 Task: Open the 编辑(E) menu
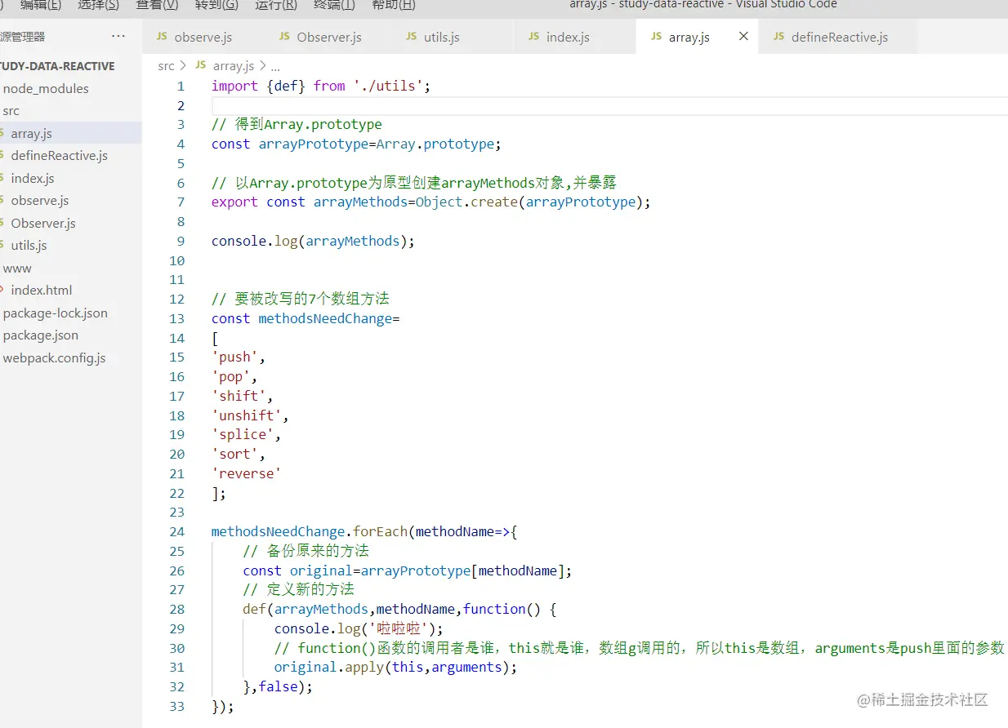[x=40, y=5]
